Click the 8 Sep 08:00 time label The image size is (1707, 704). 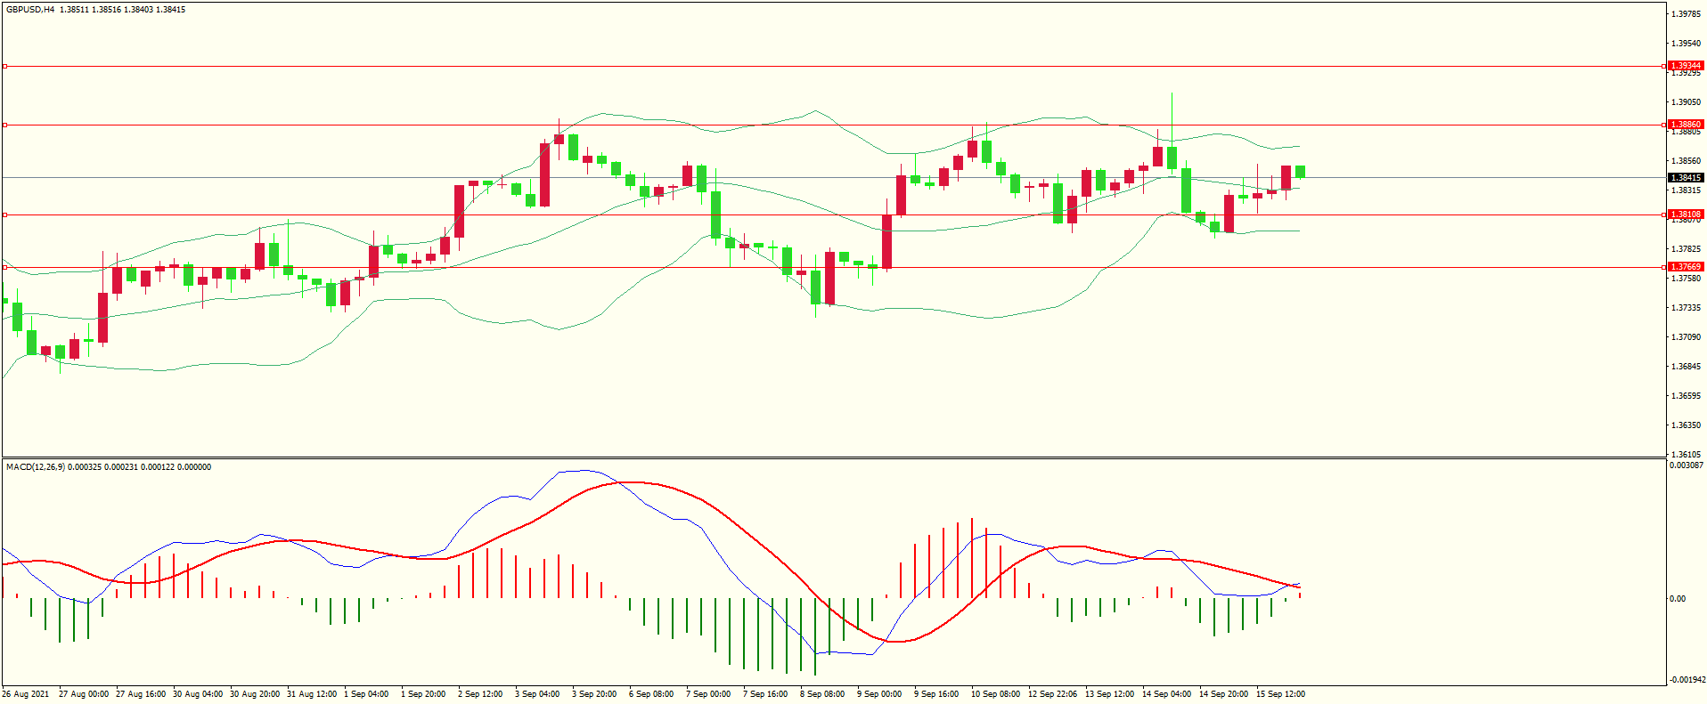[822, 694]
